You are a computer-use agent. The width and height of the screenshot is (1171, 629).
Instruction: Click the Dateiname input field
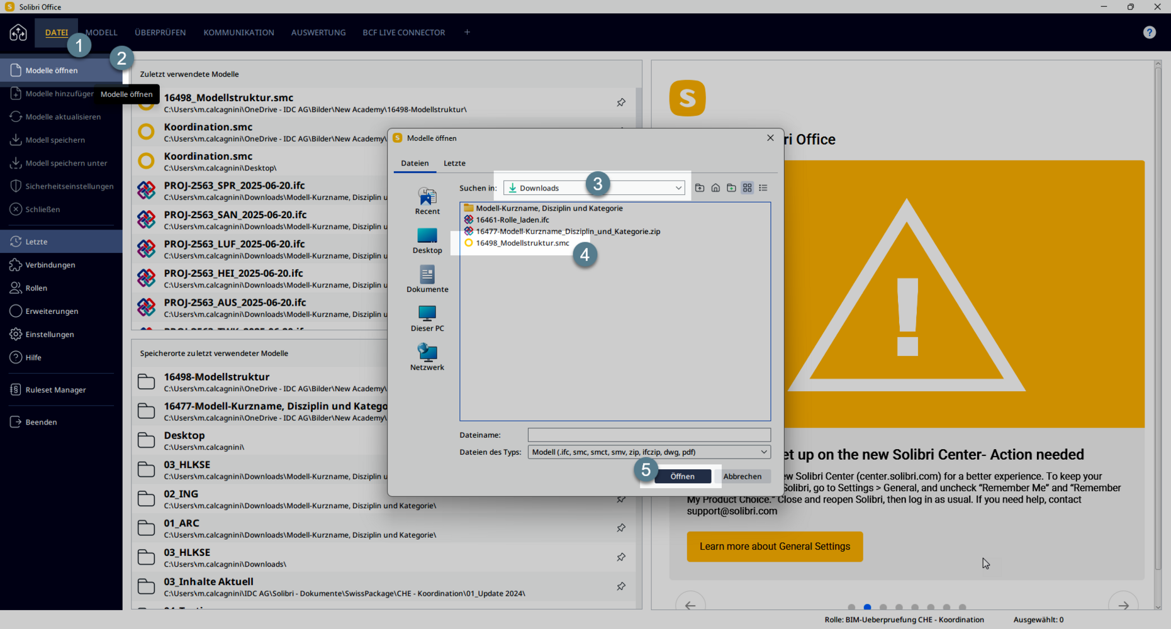[649, 435]
